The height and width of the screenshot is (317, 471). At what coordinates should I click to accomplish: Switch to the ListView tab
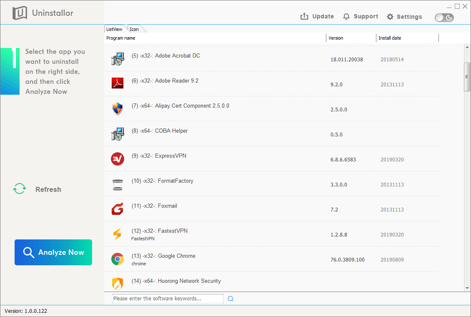[x=115, y=29]
